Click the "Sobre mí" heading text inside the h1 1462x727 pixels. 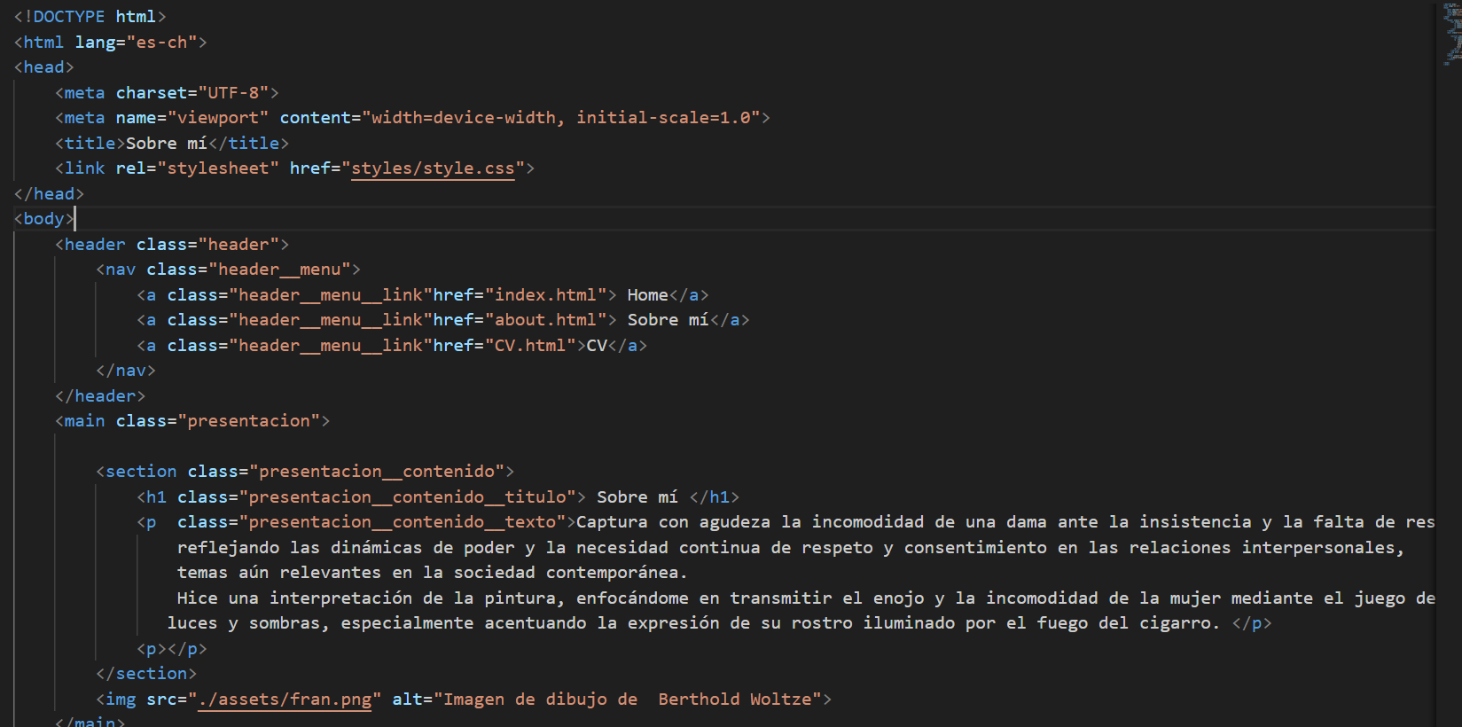tap(637, 497)
